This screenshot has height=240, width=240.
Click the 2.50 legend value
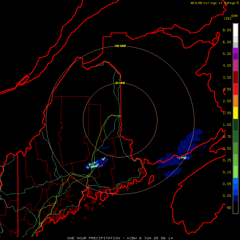tap(227, 89)
